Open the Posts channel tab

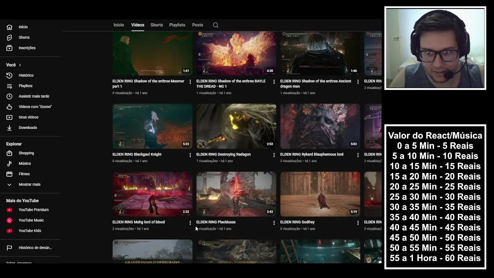click(x=198, y=25)
